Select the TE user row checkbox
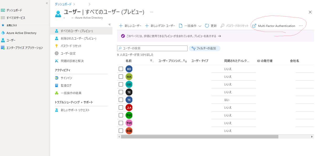This screenshot has height=156, width=315. point(121,92)
